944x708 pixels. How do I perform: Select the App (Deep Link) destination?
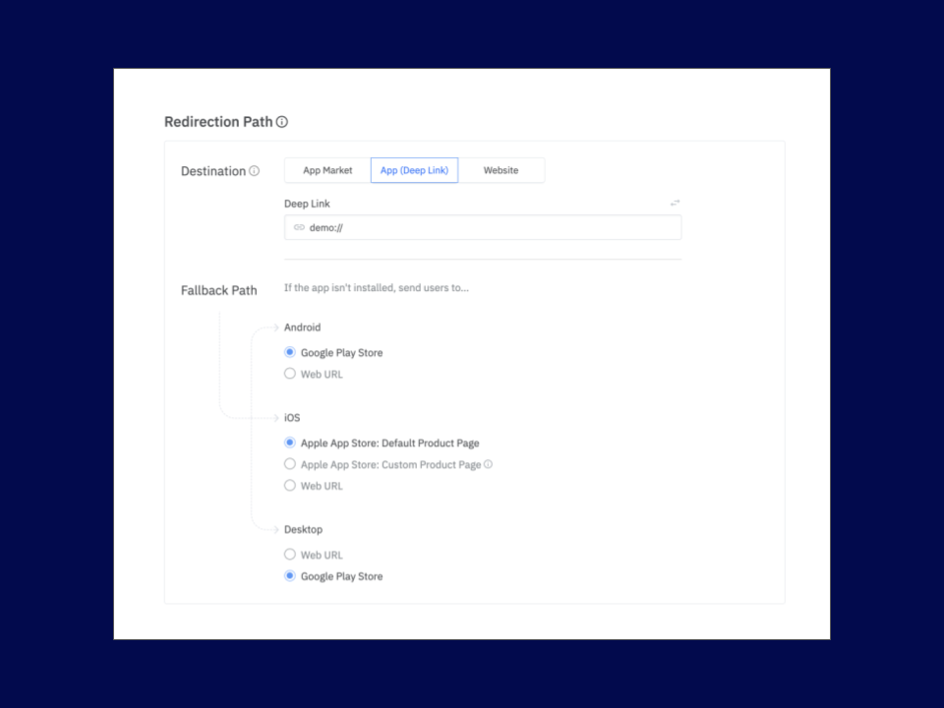click(x=414, y=170)
